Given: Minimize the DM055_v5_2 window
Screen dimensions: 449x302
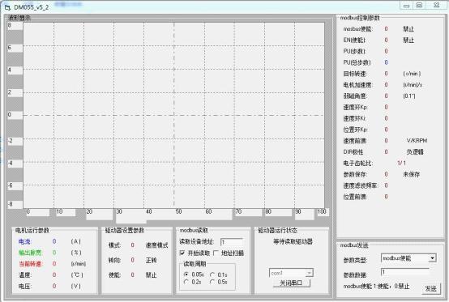Looking at the screenshot, I should click(x=406, y=6).
